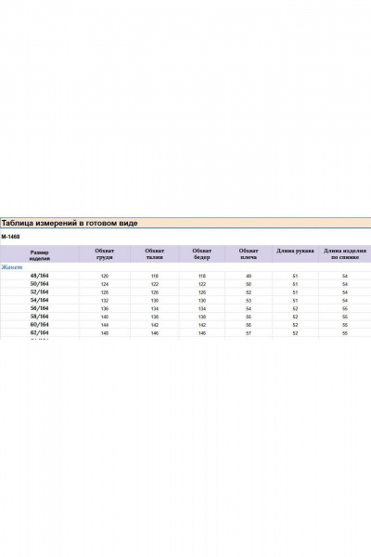371x557 pixels.
Task: Click waist value "118" for size 48/164
Action: click(x=155, y=276)
